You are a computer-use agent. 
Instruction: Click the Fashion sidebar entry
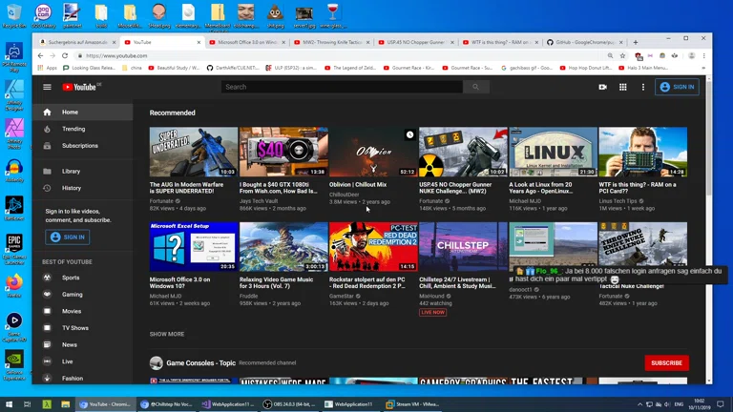pos(83,379)
